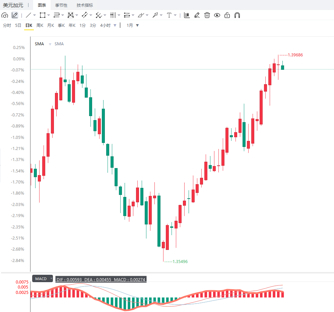
Task: Expand the rectangle shape tool dropdown
Action: pos(49,15)
